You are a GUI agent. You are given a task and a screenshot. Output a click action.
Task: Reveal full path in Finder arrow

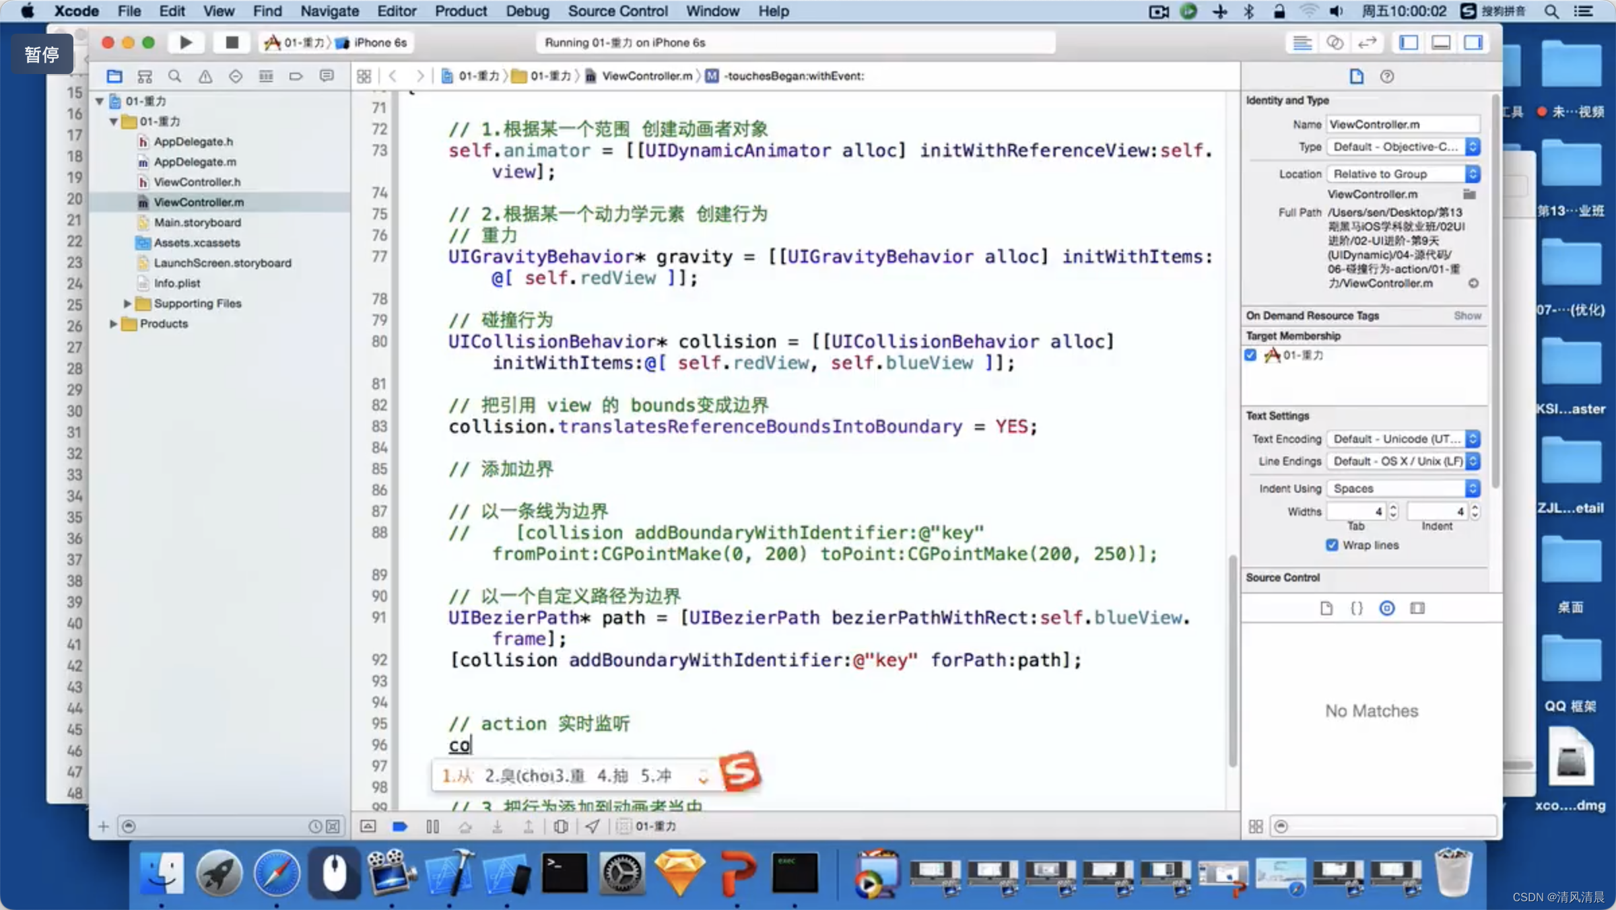[1473, 283]
